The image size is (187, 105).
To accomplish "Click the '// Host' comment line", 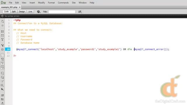I will [x=21, y=33].
